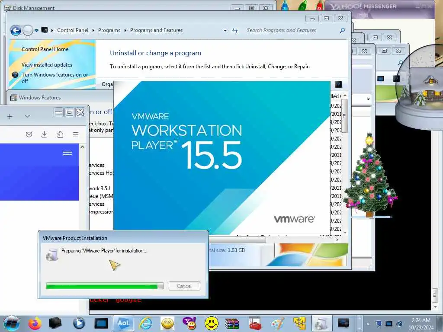Screen dimensions: 443x332
Task: Expand the arrow after Programs breadcrumb
Action: [x=125, y=30]
